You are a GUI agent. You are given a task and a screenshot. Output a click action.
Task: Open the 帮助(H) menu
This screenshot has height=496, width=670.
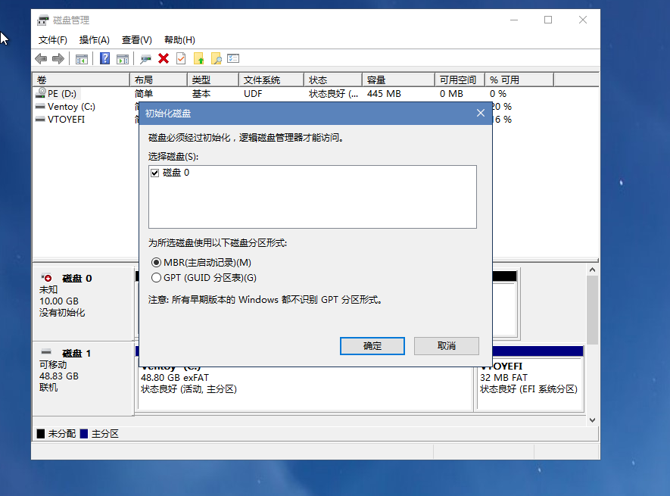tap(179, 40)
